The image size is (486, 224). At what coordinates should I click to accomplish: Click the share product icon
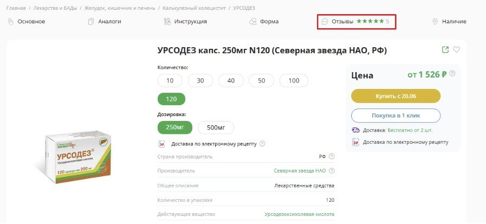coord(445,50)
